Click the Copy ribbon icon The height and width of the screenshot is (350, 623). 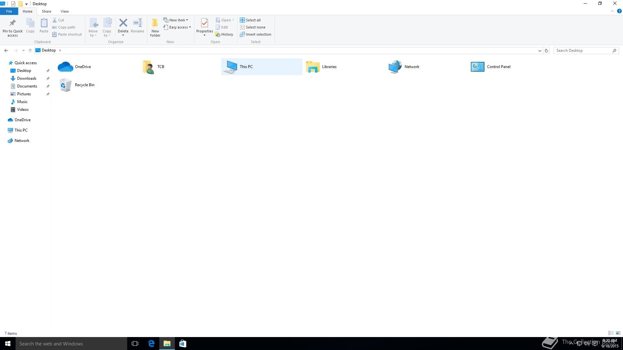click(30, 23)
